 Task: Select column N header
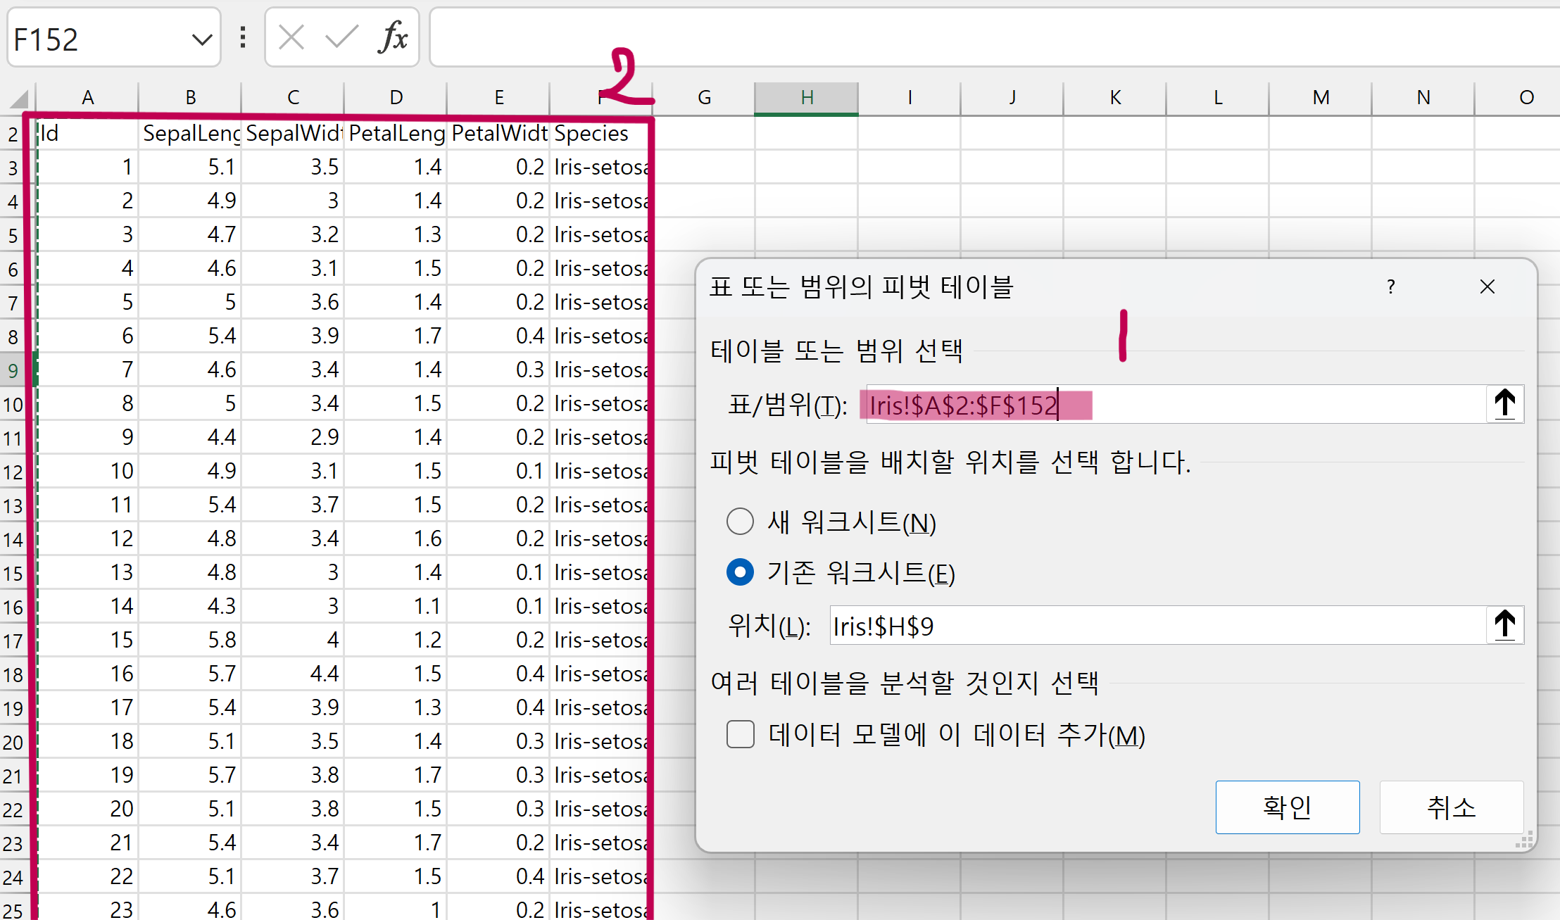point(1423,98)
